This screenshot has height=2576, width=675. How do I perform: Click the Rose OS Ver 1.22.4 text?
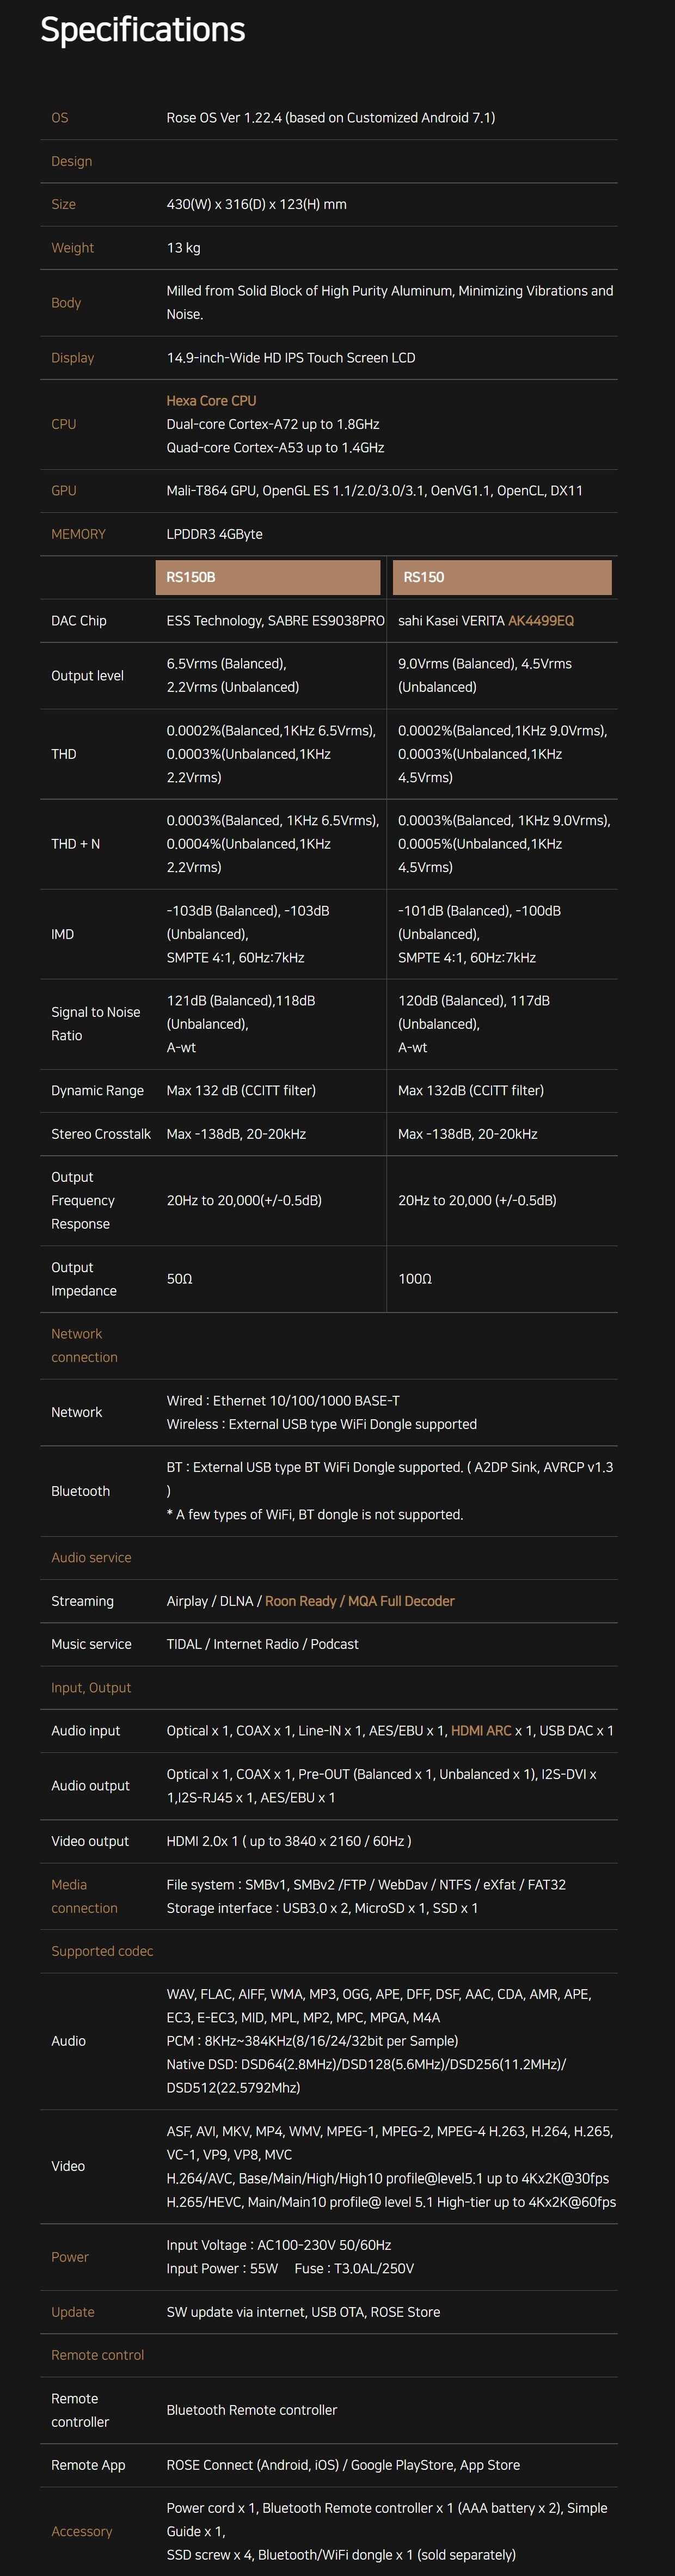click(330, 117)
